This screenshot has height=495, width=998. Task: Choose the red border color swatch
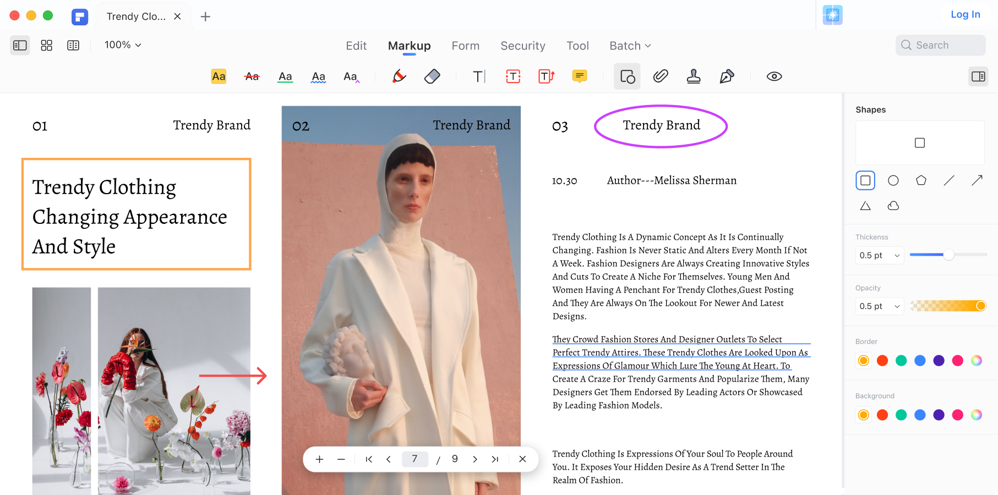point(882,361)
